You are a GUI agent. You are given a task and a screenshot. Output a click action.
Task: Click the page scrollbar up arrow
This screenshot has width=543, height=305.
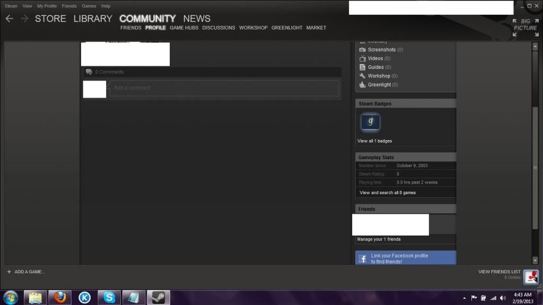pyautogui.click(x=535, y=47)
